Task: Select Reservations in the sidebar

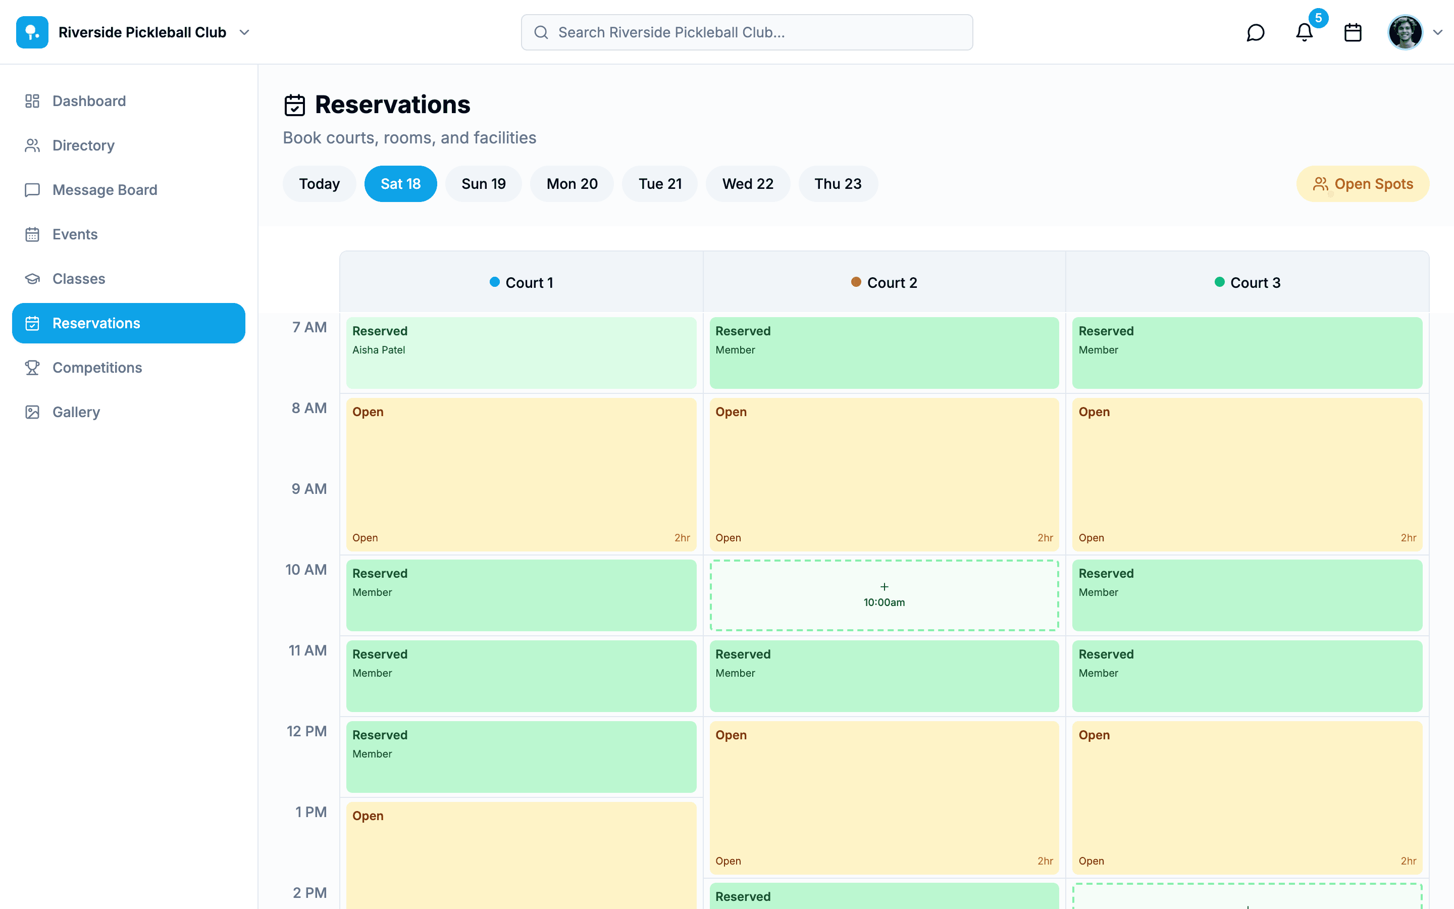Action: (129, 323)
